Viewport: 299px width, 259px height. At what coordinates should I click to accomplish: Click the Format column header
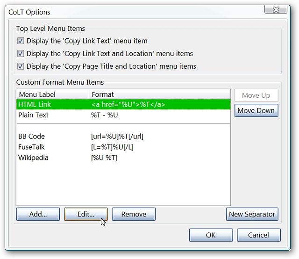click(160, 94)
